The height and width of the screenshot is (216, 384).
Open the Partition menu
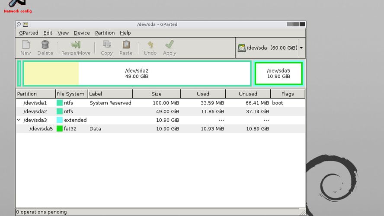pyautogui.click(x=105, y=33)
